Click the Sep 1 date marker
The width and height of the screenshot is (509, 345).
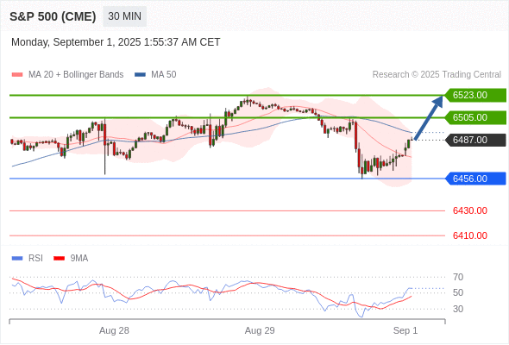405,330
